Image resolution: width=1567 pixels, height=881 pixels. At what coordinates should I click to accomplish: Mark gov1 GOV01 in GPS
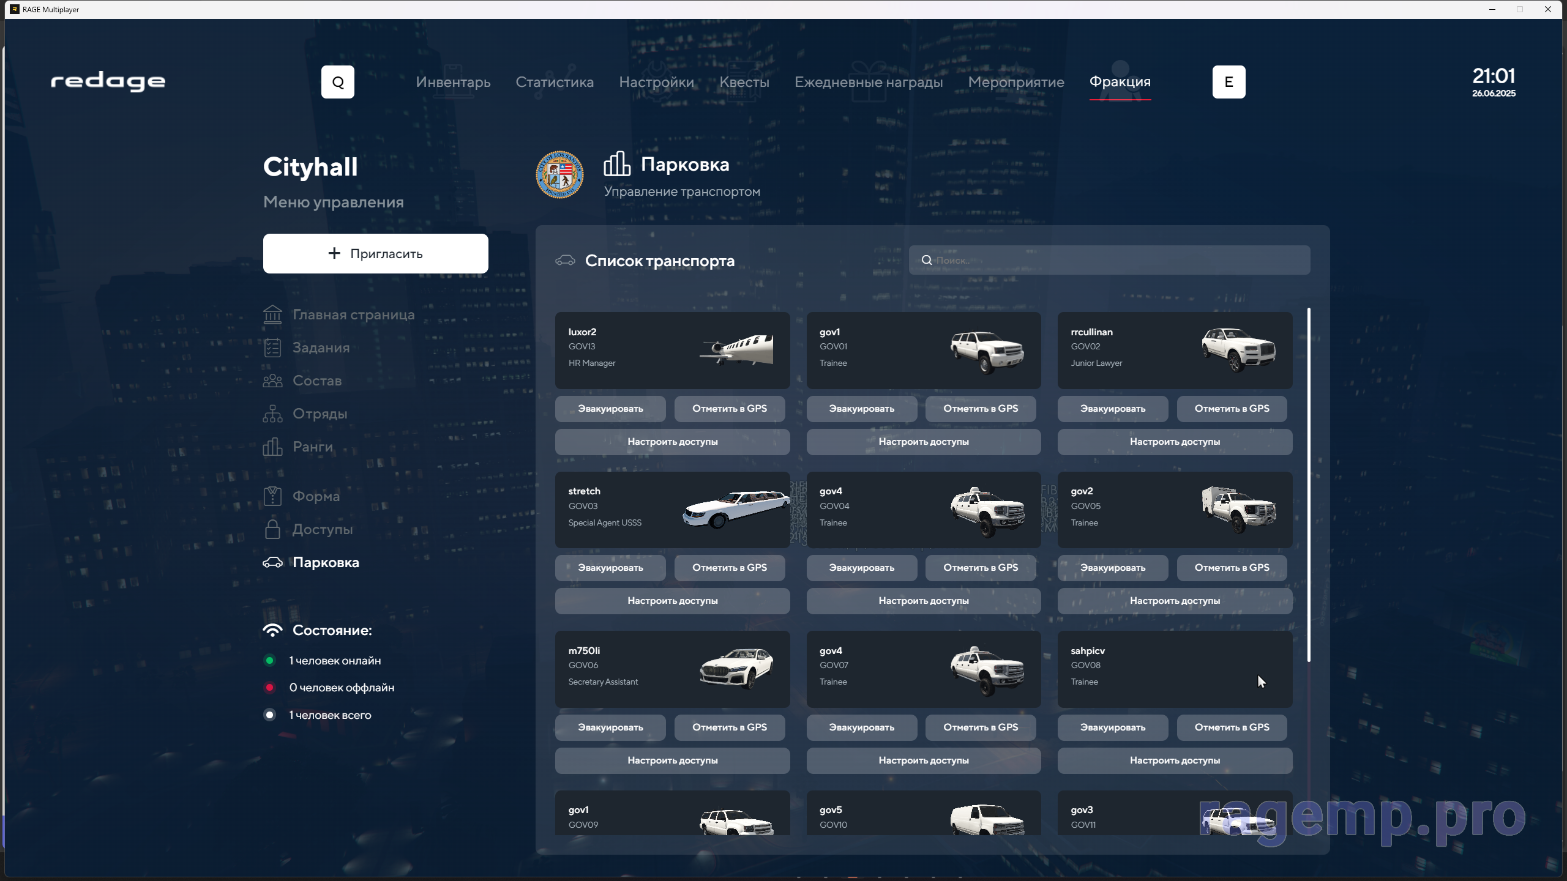981,409
